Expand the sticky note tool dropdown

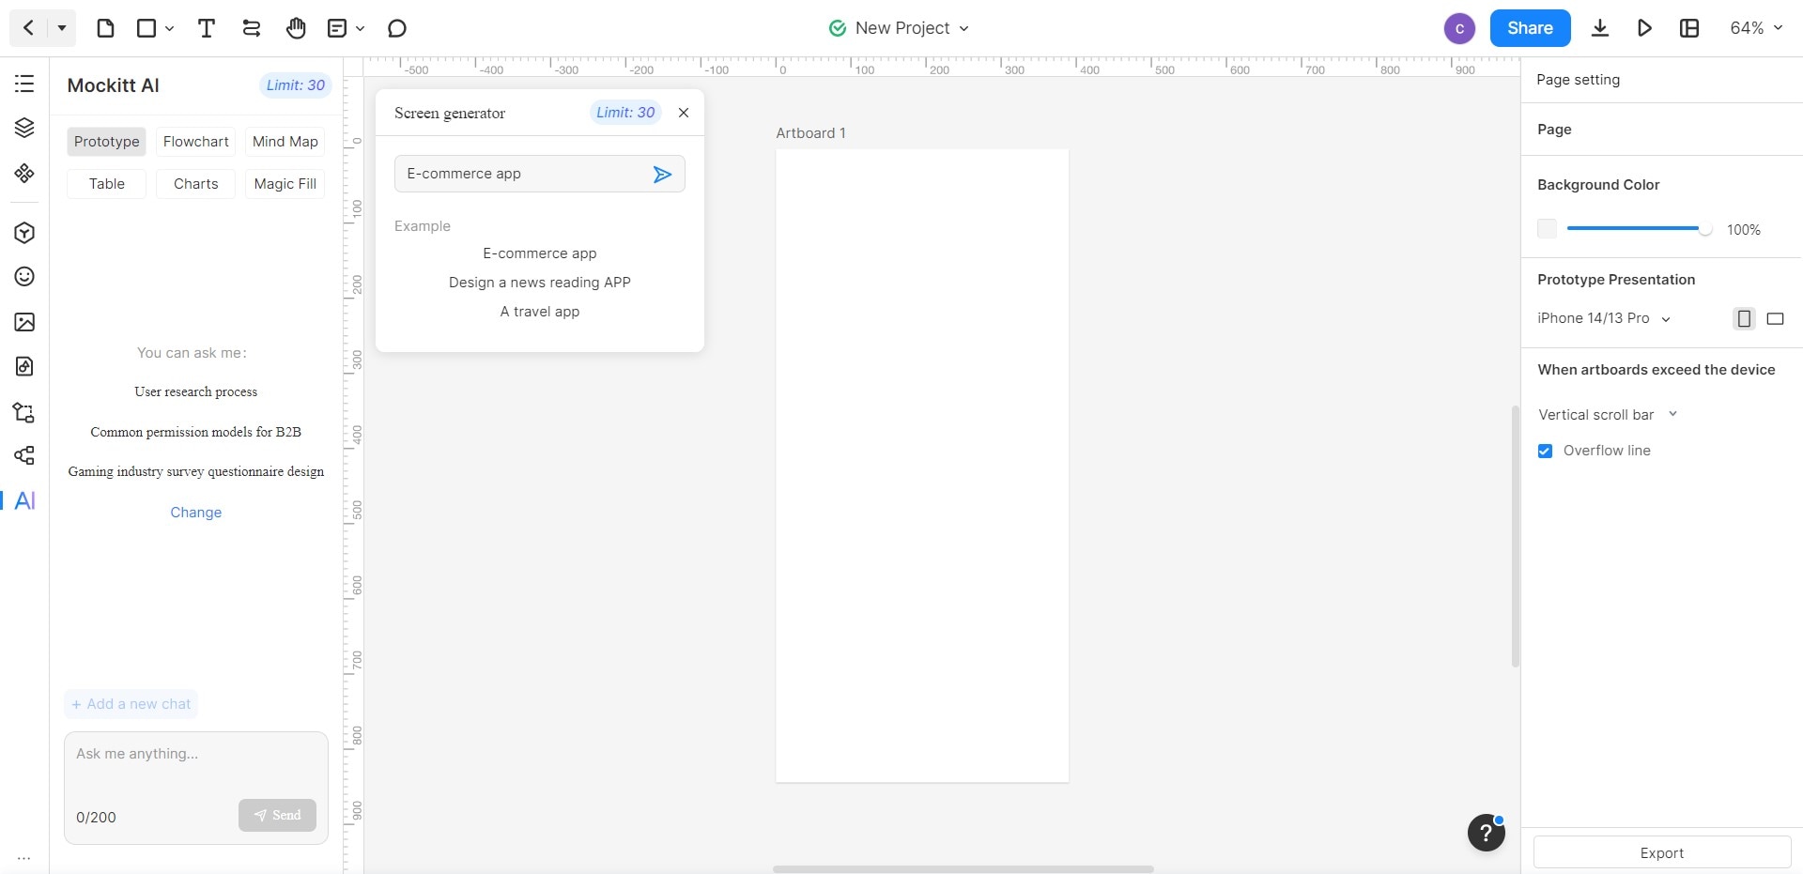point(360,29)
